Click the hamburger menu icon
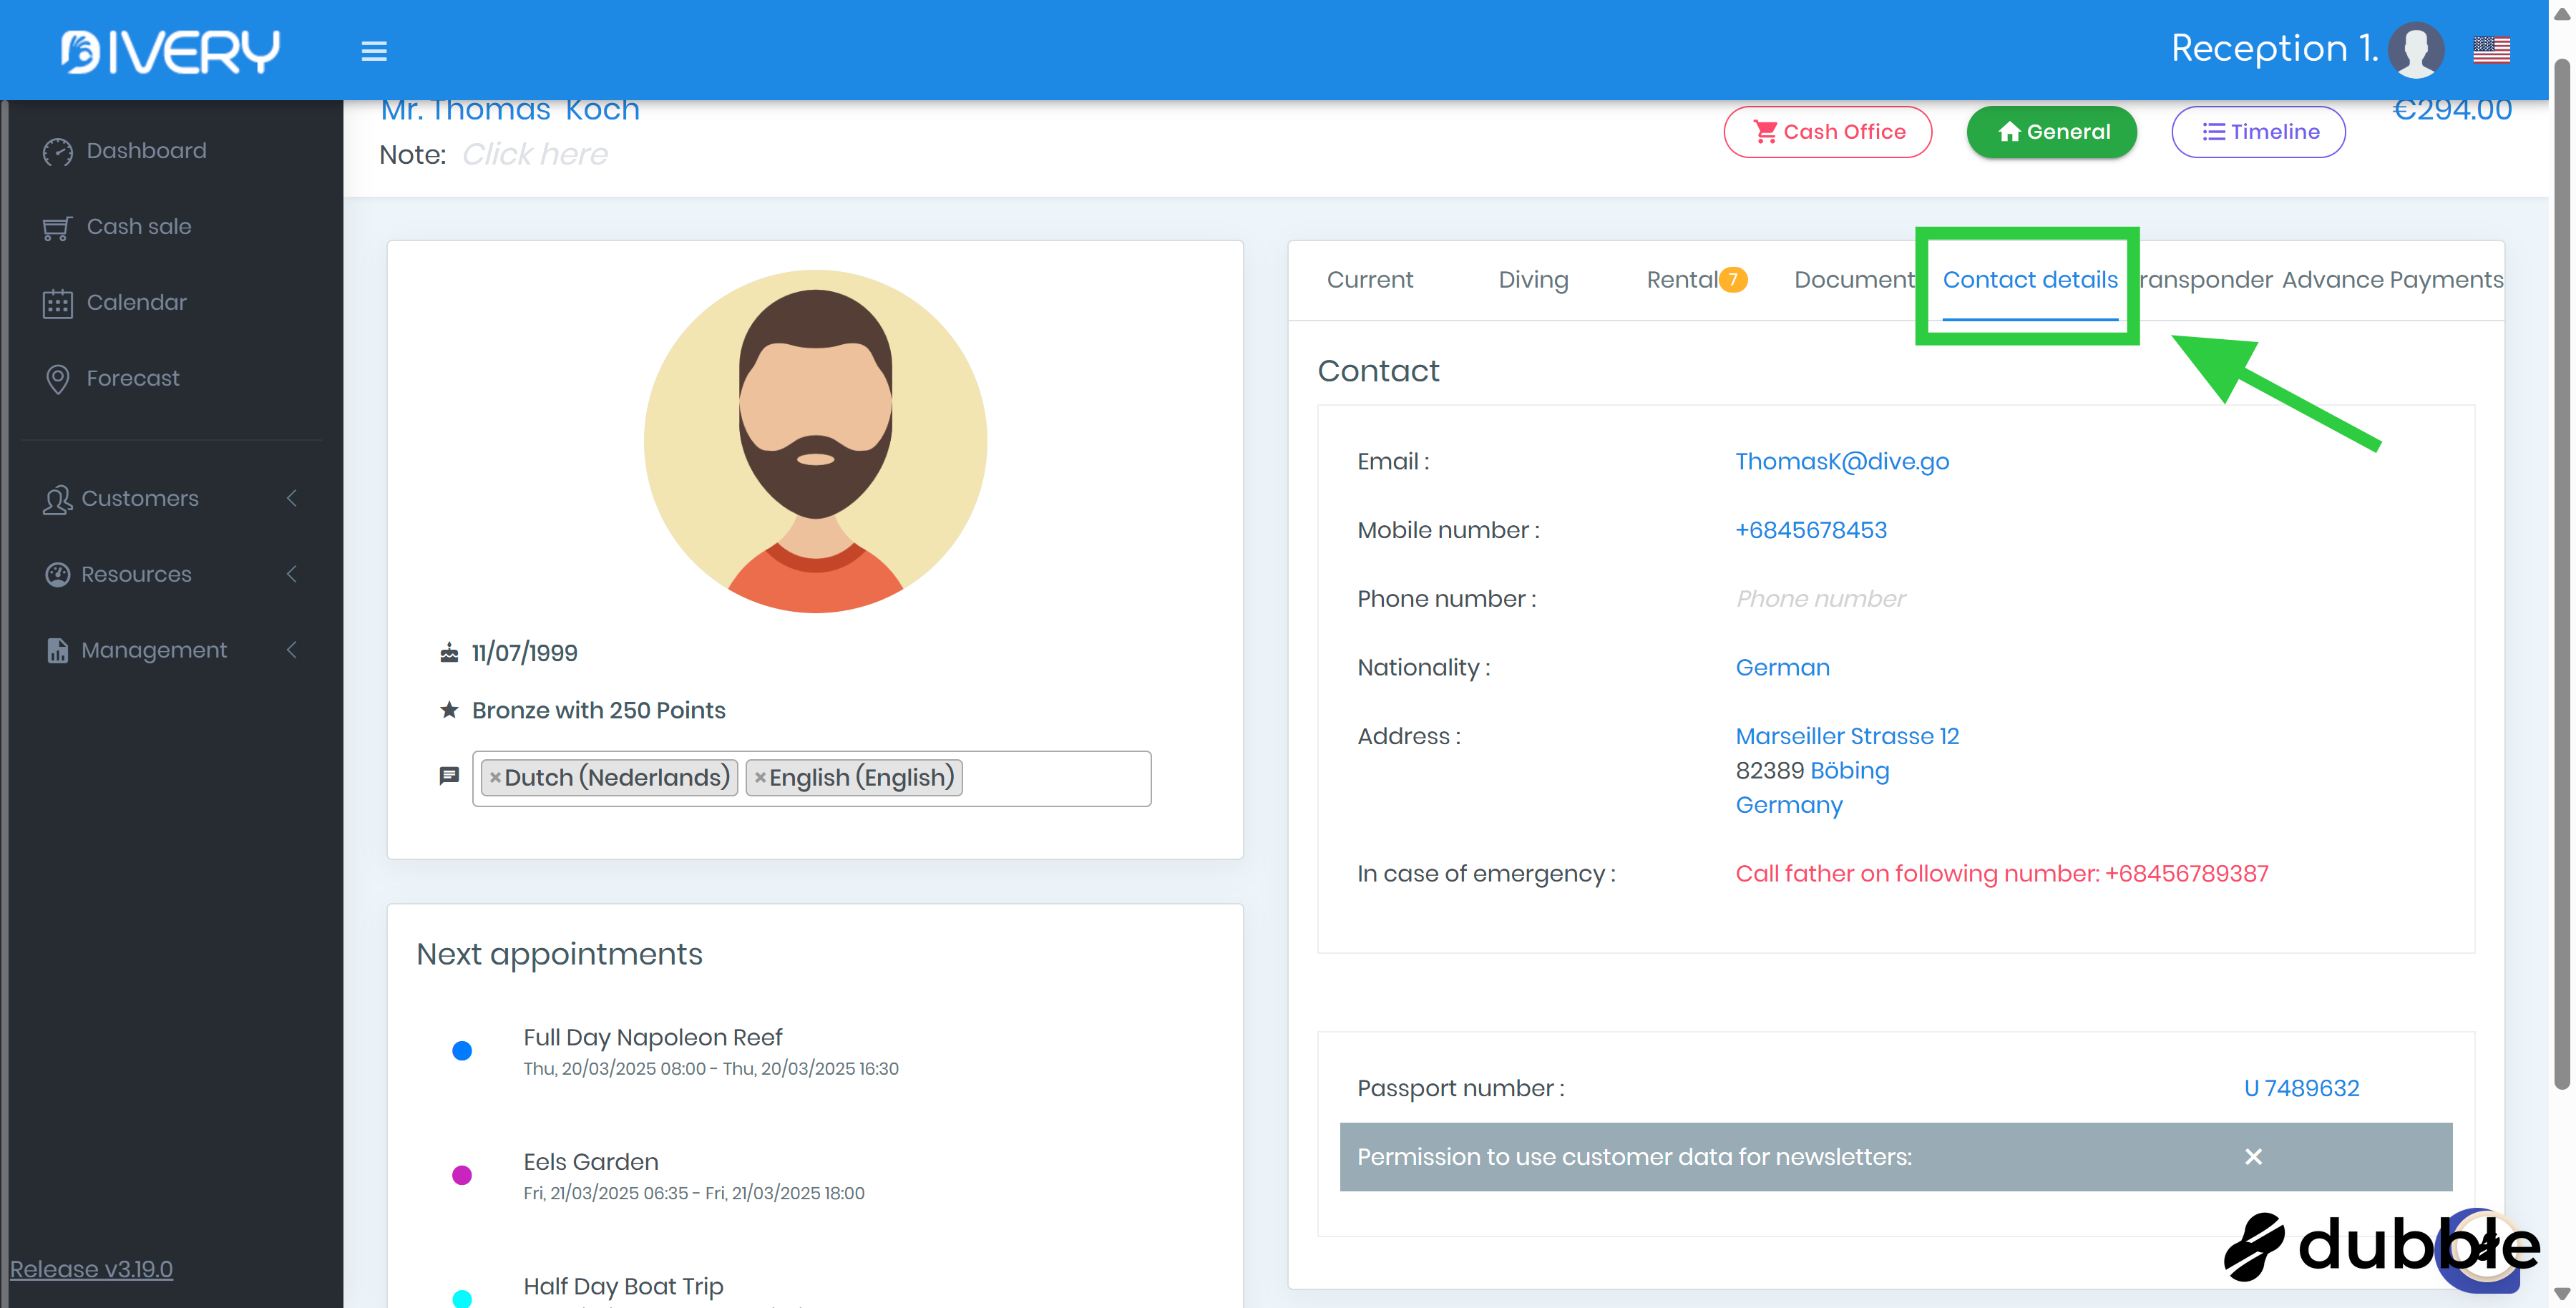The height and width of the screenshot is (1308, 2576). pos(374,51)
